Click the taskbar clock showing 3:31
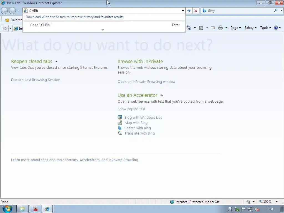 coord(270,209)
